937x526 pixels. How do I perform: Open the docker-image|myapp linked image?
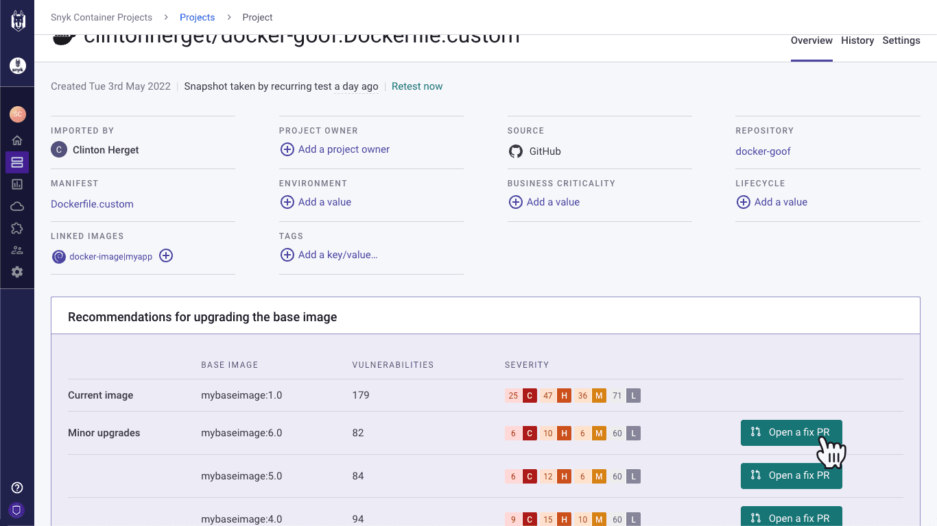point(110,257)
